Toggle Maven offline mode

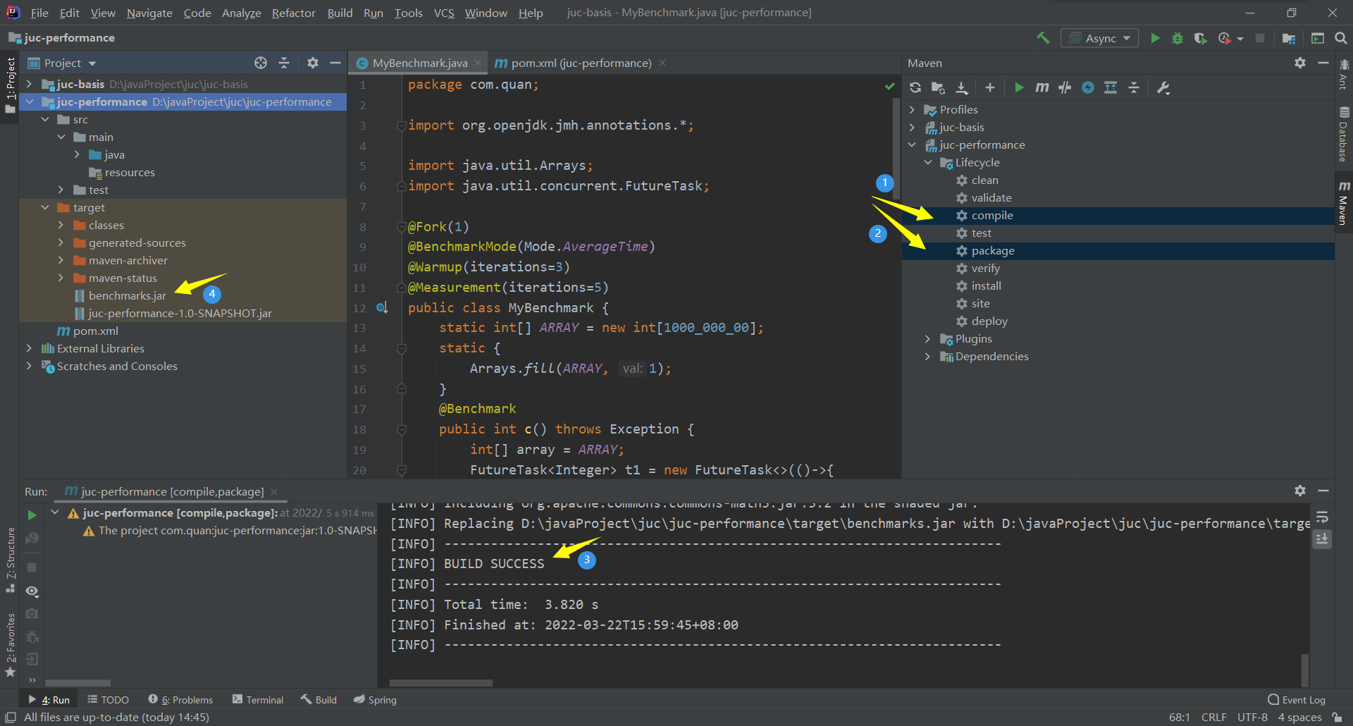pos(1065,87)
